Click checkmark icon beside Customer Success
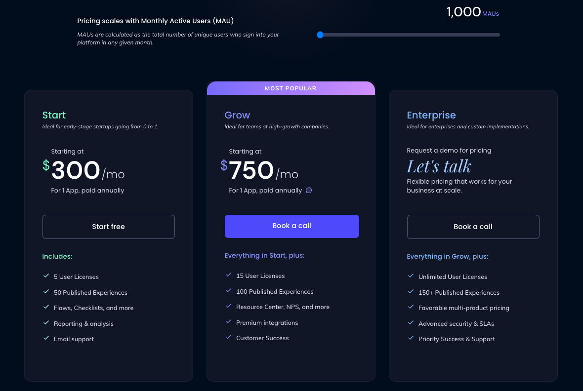583x391 pixels. (228, 337)
